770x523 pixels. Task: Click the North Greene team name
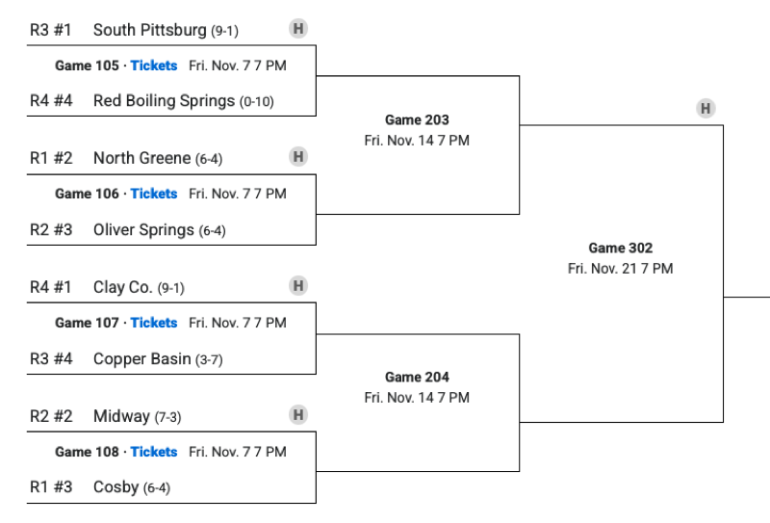141,158
